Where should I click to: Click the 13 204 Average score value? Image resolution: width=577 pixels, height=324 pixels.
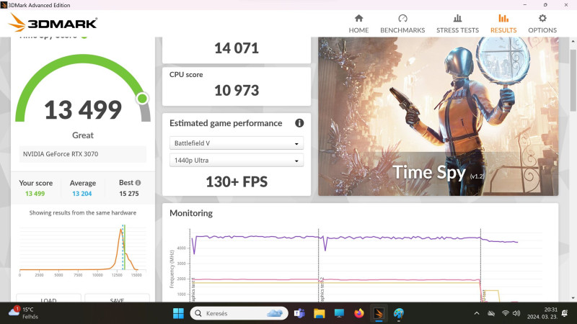click(x=82, y=194)
